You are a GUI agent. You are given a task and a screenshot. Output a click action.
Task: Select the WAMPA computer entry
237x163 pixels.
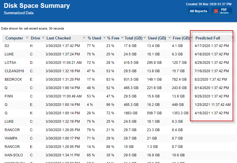click(x=11, y=138)
